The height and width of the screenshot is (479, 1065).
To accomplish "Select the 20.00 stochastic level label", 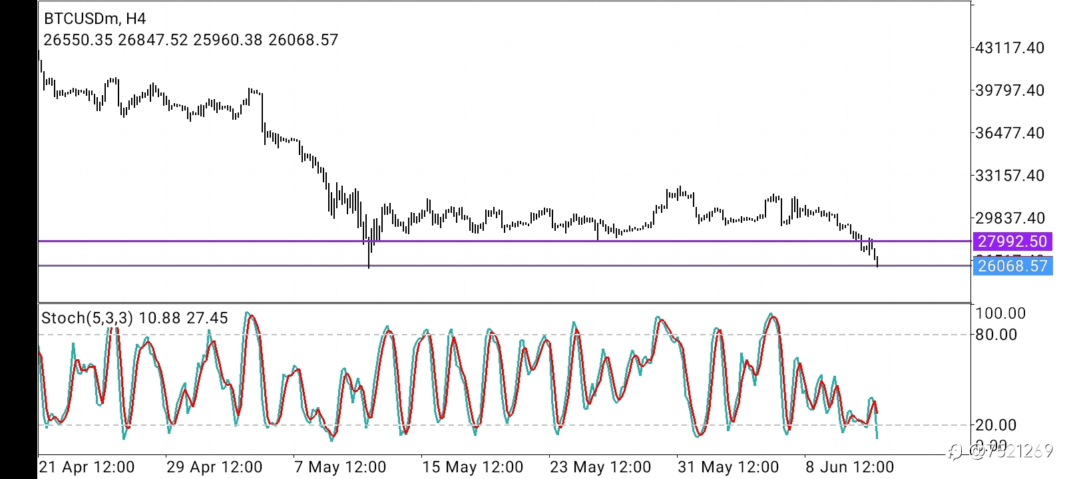I will pos(996,424).
